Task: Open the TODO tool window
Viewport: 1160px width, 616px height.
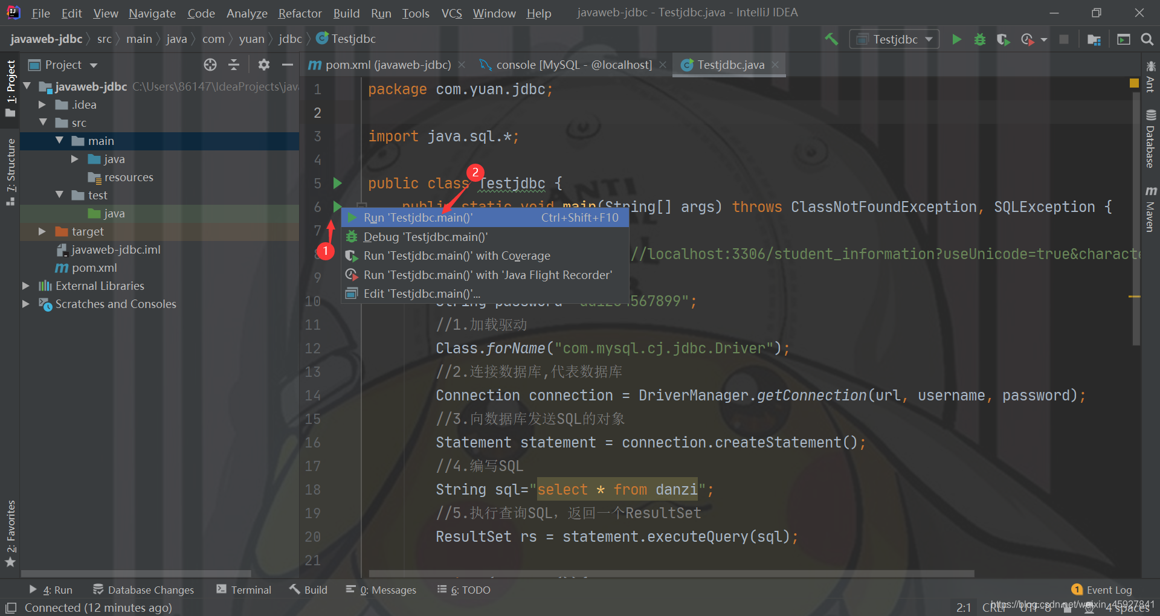Action: click(463, 590)
